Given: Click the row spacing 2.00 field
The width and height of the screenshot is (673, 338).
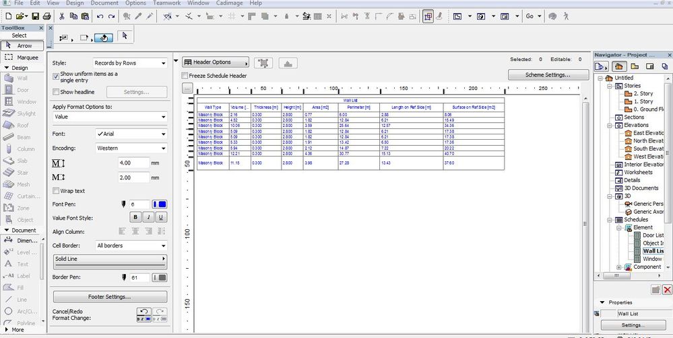Looking at the screenshot, I should [x=133, y=177].
